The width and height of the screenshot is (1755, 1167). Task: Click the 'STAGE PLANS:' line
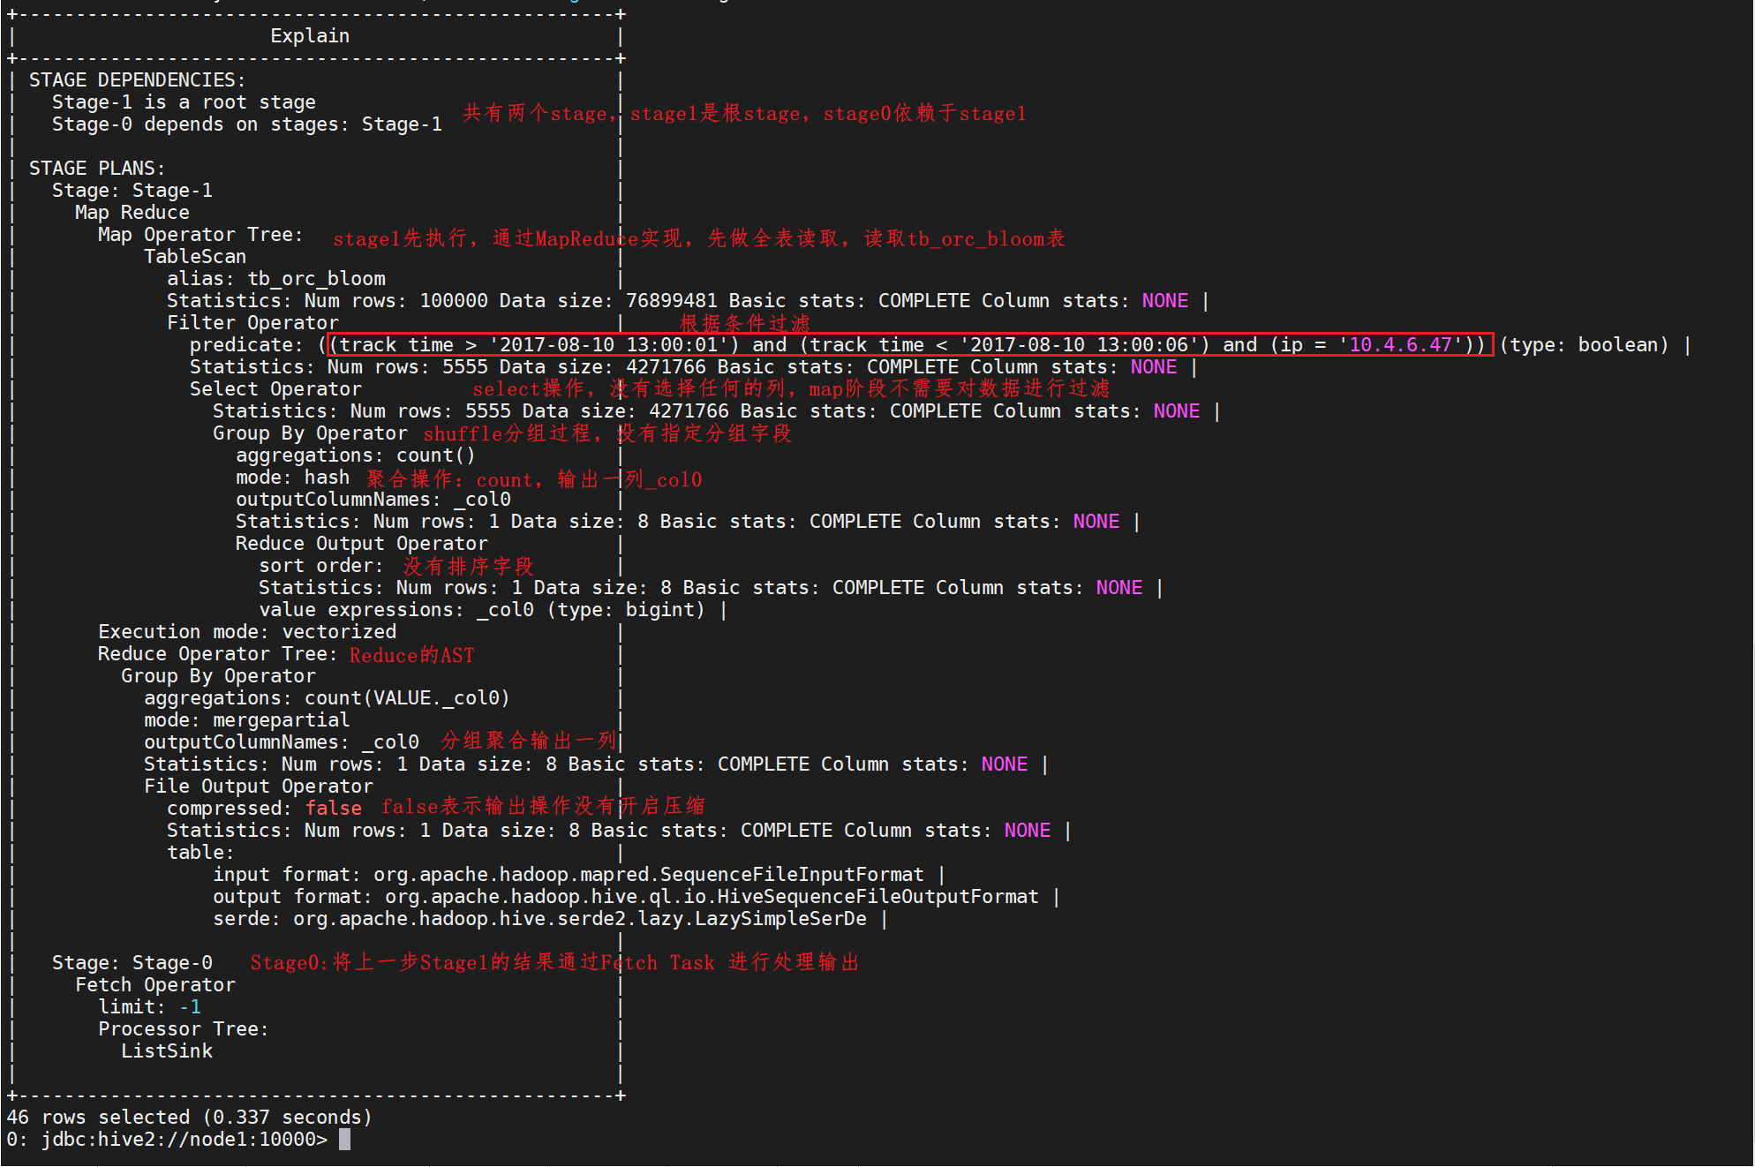pyautogui.click(x=97, y=169)
